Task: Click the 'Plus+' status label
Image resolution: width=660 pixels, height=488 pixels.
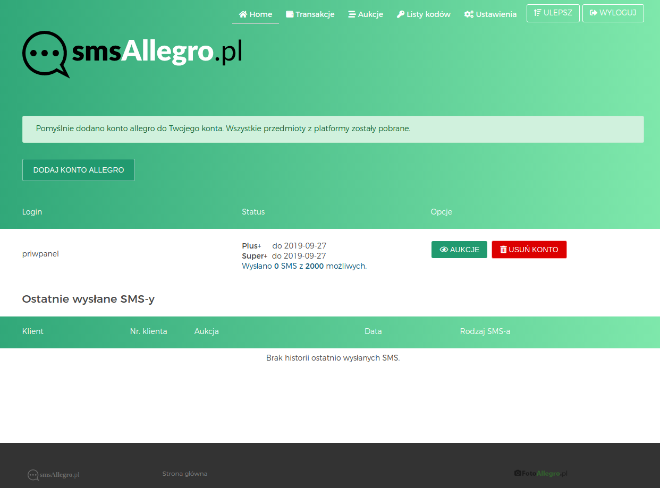Action: tap(251, 246)
